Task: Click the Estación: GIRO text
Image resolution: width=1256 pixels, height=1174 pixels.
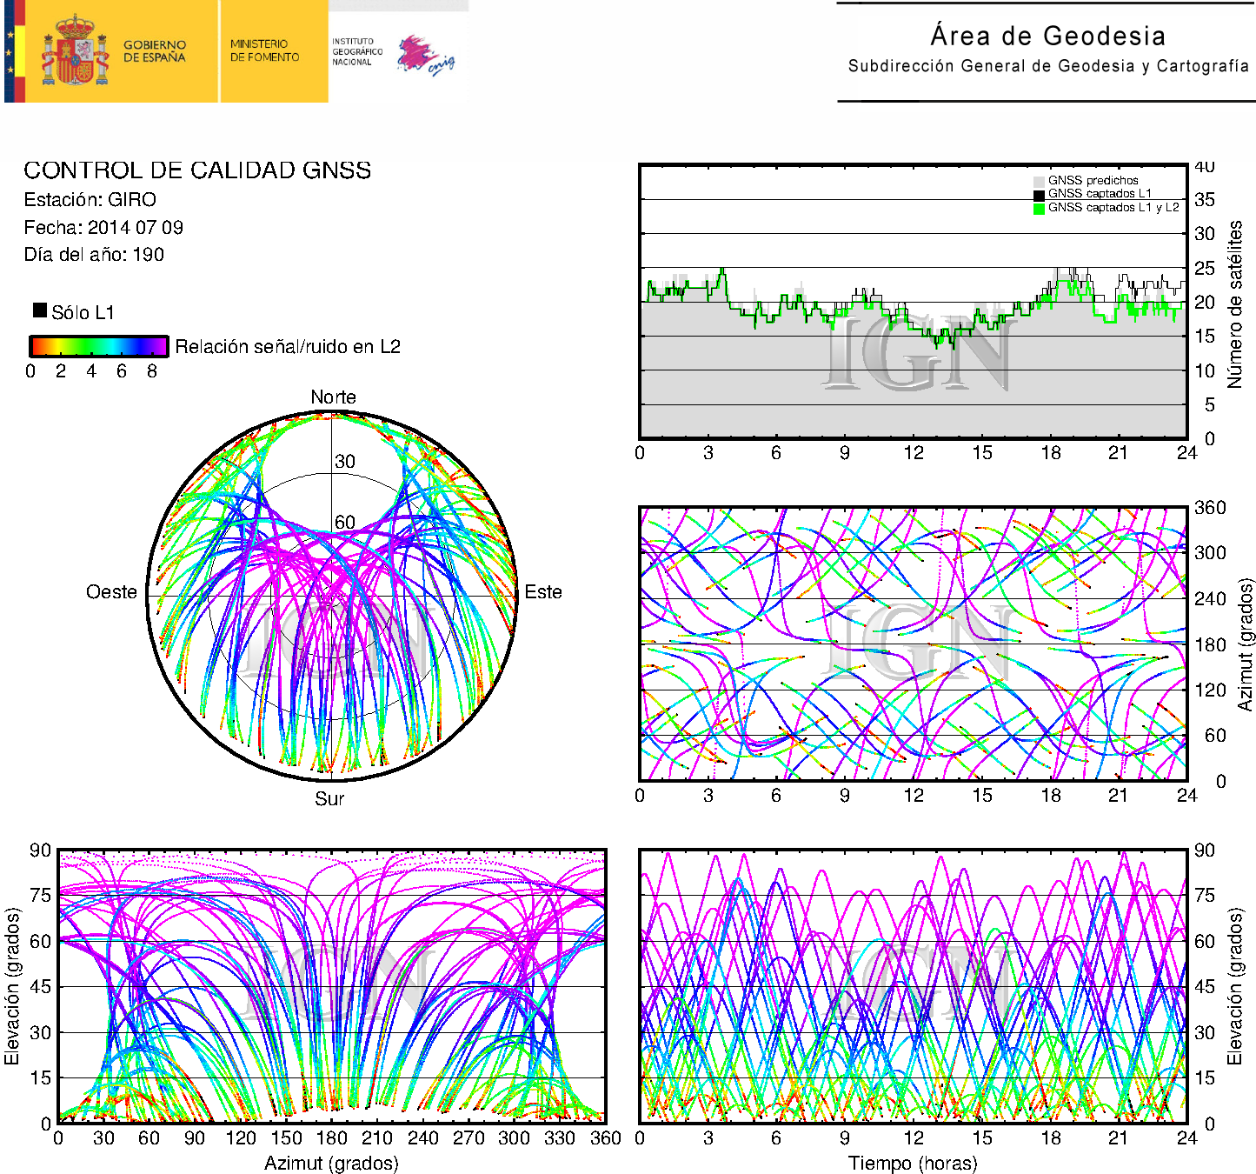Action: (x=90, y=200)
